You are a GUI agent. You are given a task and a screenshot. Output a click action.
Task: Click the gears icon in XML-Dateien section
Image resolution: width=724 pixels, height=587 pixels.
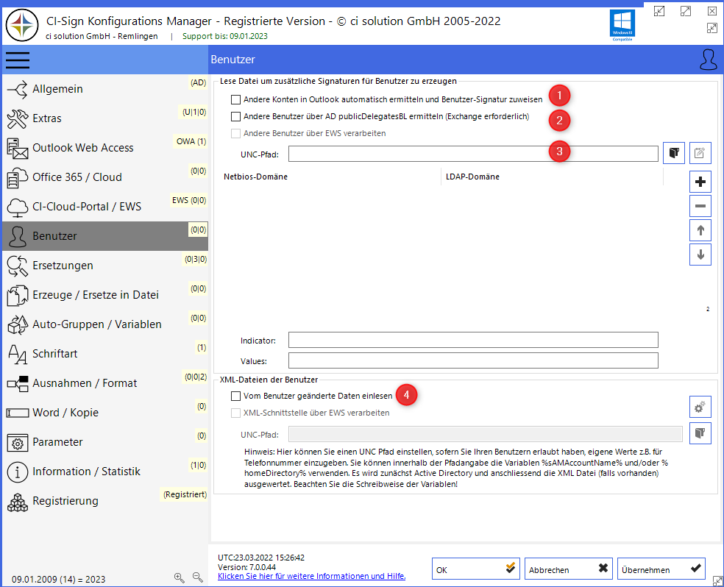[700, 407]
